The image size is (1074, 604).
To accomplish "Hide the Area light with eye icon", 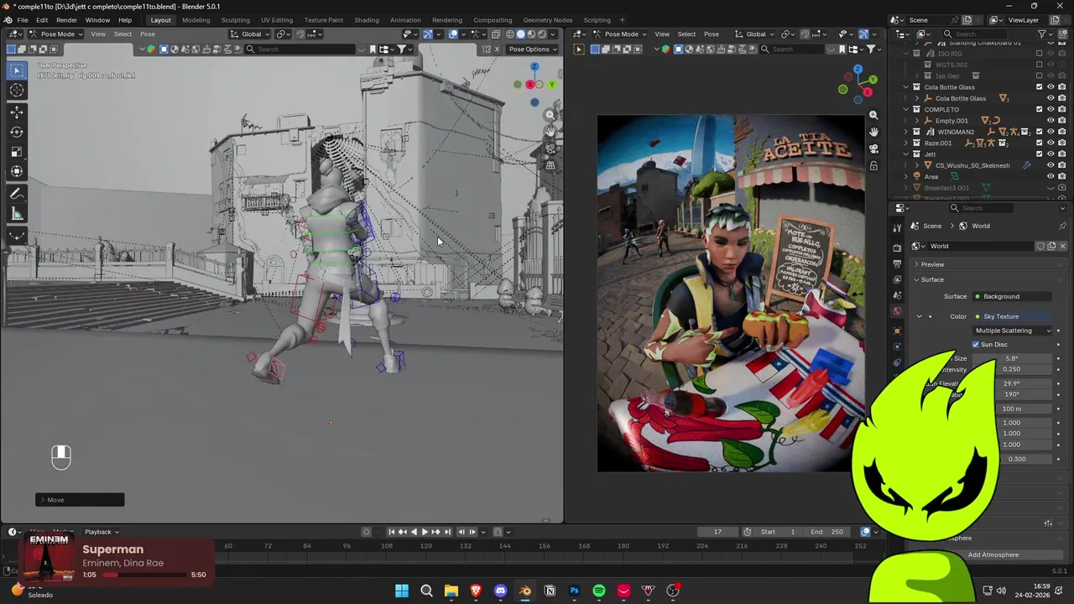I will [x=1051, y=176].
